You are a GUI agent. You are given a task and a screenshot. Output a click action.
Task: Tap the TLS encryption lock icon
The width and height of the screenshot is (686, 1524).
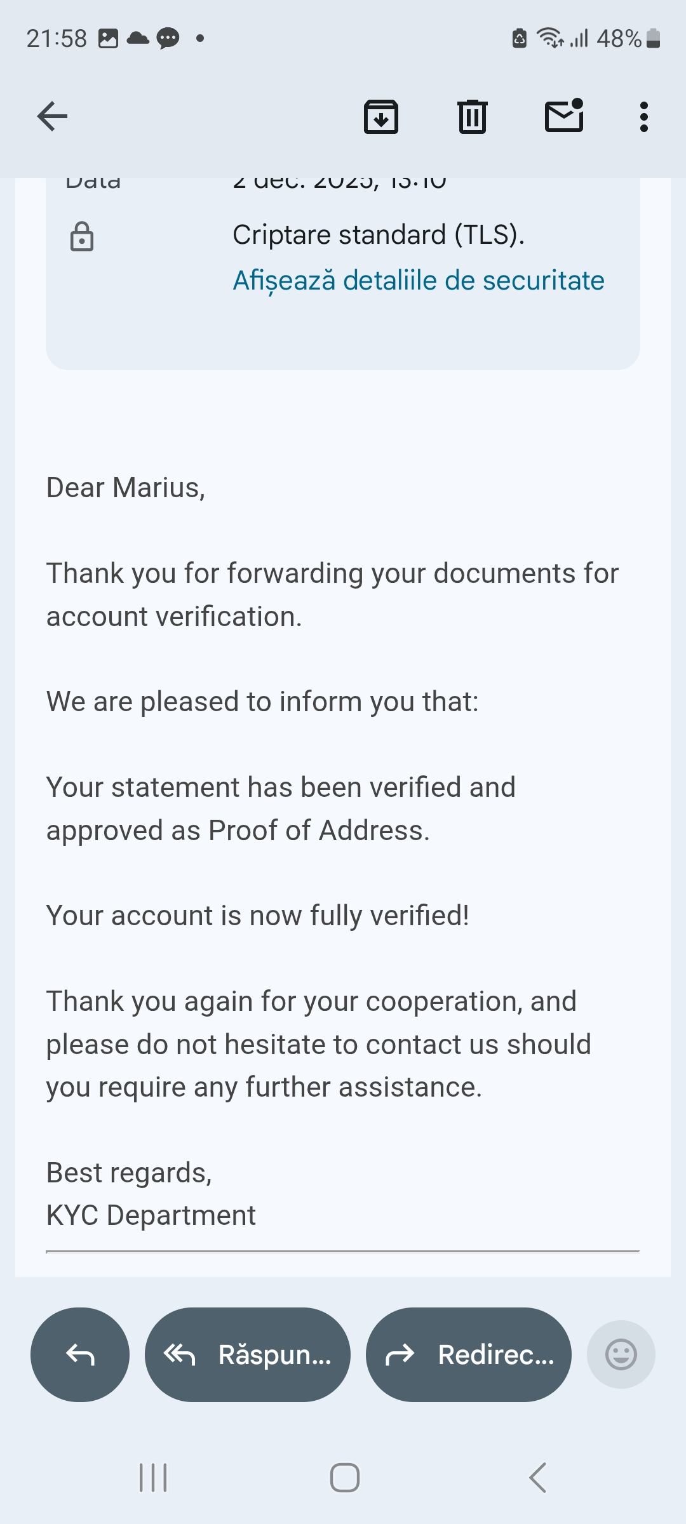point(82,237)
